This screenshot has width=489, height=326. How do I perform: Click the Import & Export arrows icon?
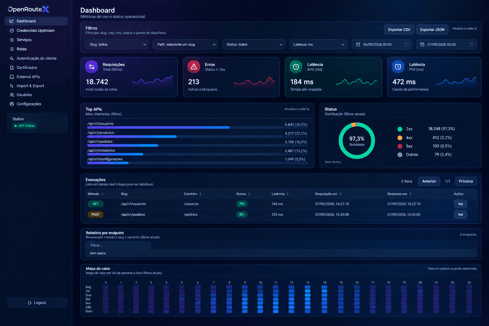click(x=12, y=86)
